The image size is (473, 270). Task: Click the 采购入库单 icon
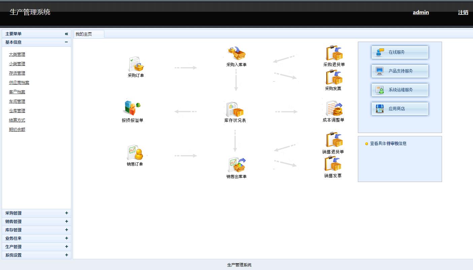pos(236,54)
